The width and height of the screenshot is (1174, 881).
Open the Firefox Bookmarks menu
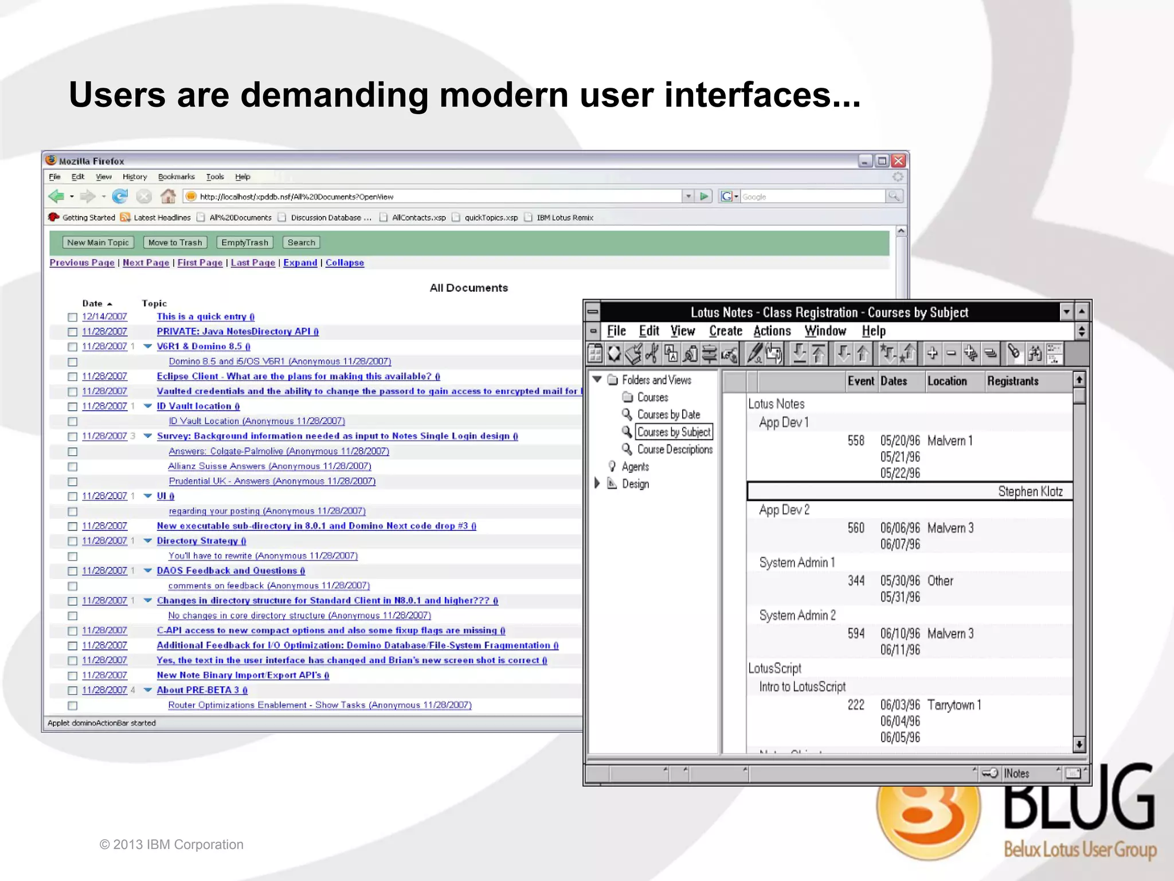(x=177, y=177)
